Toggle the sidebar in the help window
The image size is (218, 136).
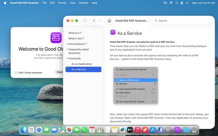85,21
